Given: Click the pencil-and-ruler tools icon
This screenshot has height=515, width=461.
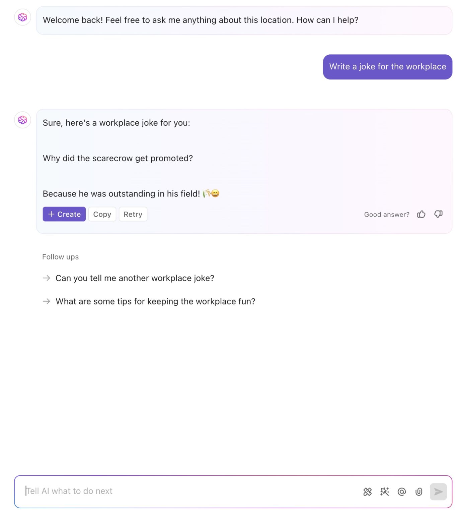Looking at the screenshot, I should tap(367, 492).
